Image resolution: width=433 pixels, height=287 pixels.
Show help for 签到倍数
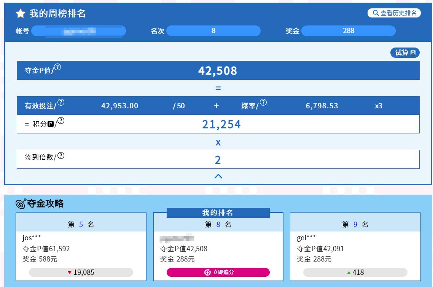[x=61, y=155]
